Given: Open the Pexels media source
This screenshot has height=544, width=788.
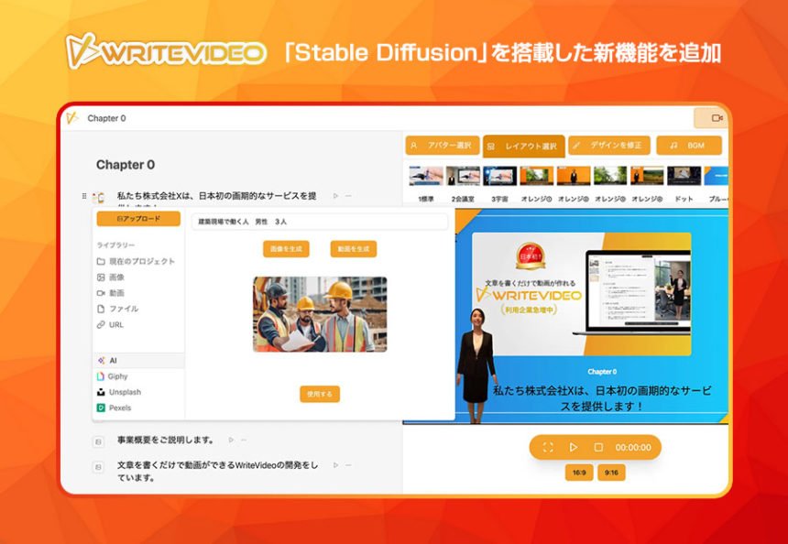Looking at the screenshot, I should (x=118, y=407).
